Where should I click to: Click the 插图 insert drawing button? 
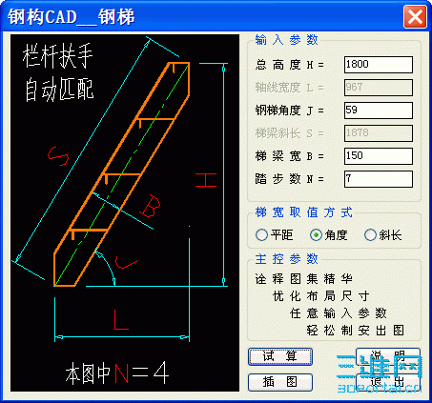click(280, 382)
